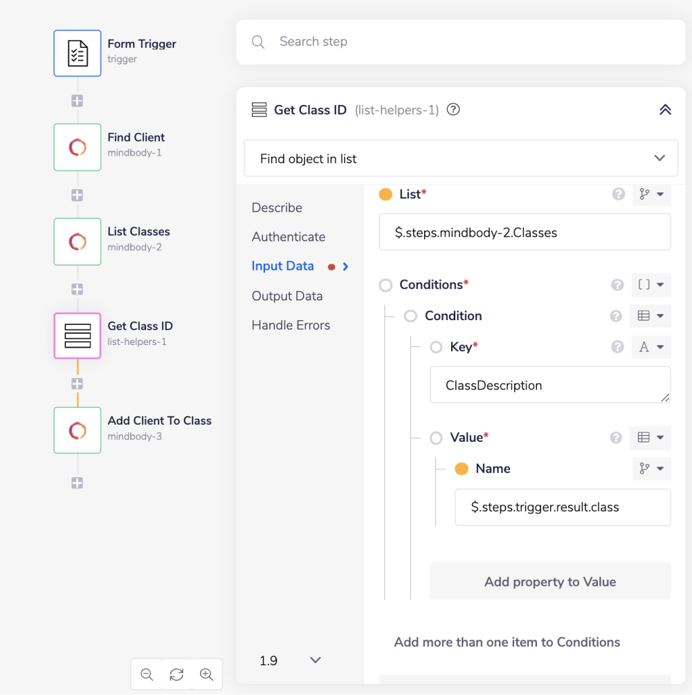Toggle the radio circle beside Conditions
Screen dimensions: 692x695
coord(385,285)
